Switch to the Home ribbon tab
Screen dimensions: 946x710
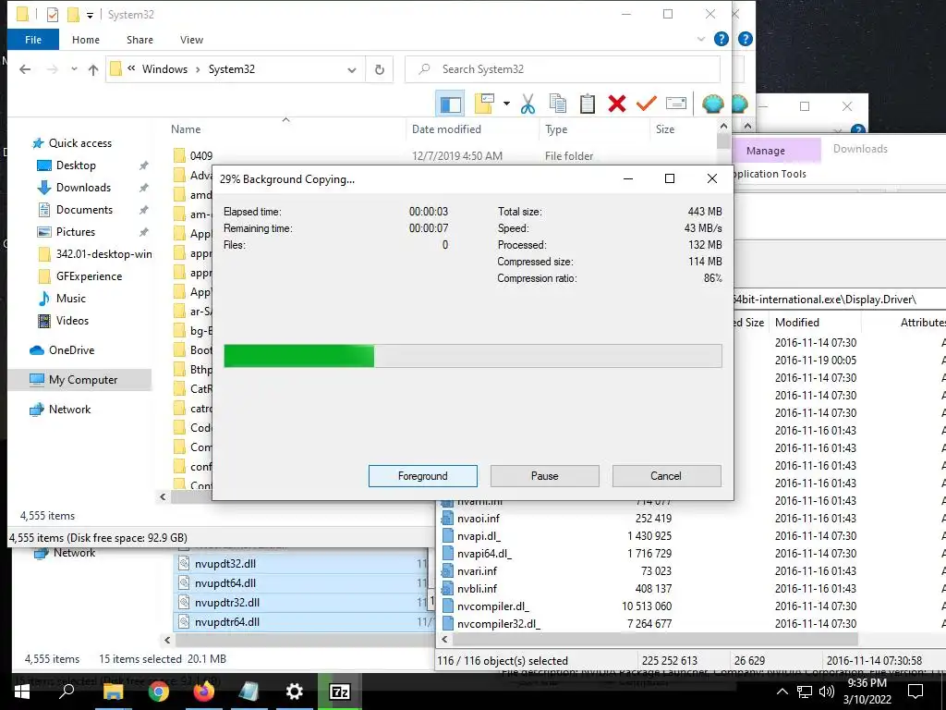pyautogui.click(x=86, y=40)
